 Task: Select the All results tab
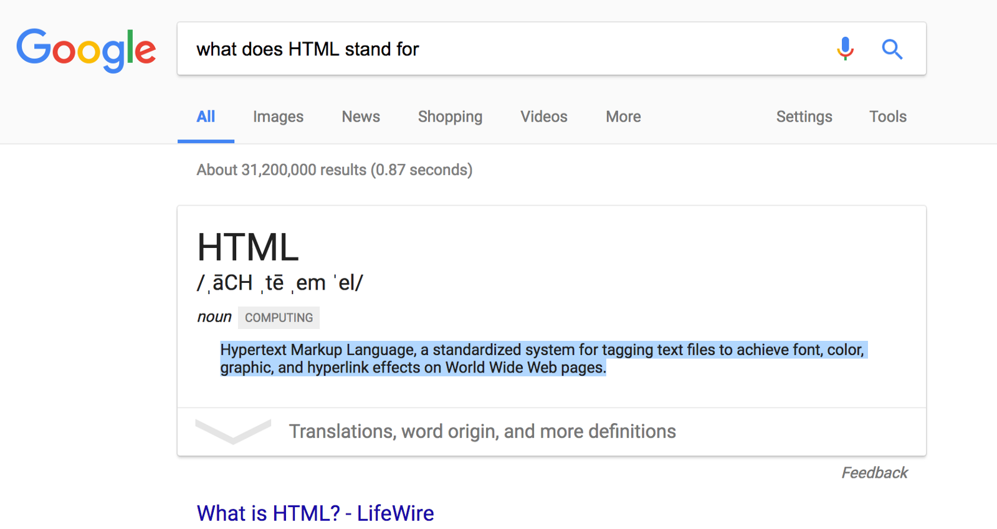(206, 117)
